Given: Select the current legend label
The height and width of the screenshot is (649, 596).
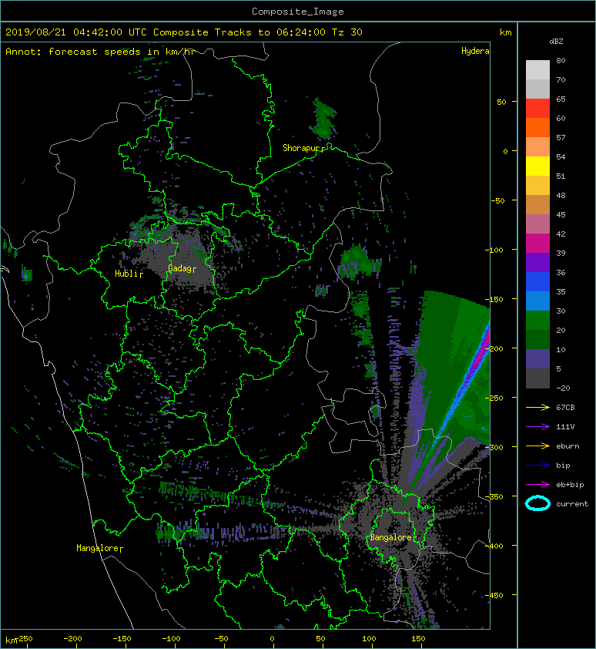Looking at the screenshot, I should (572, 504).
